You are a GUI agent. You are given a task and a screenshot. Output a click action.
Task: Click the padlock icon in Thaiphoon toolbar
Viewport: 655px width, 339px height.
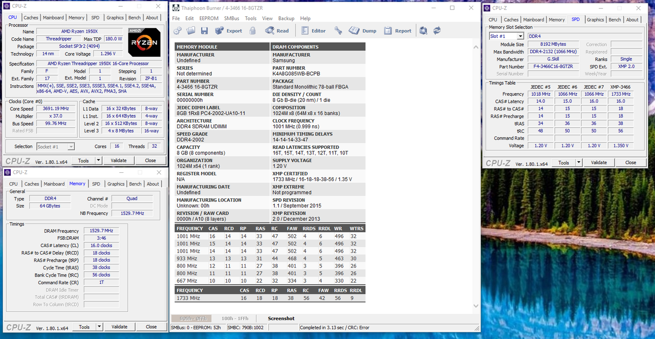pos(252,31)
